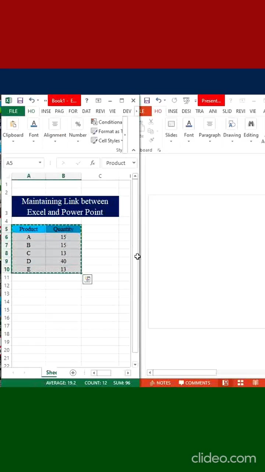The image size is (265, 472).
Task: Save the PowerPoint presentation
Action: click(147, 101)
